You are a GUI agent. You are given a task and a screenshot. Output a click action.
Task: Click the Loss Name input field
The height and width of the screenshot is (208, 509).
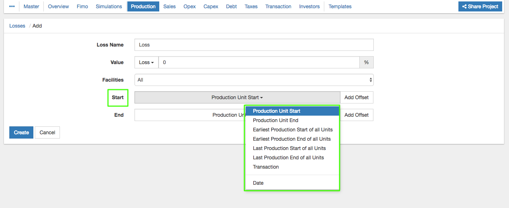click(x=254, y=45)
